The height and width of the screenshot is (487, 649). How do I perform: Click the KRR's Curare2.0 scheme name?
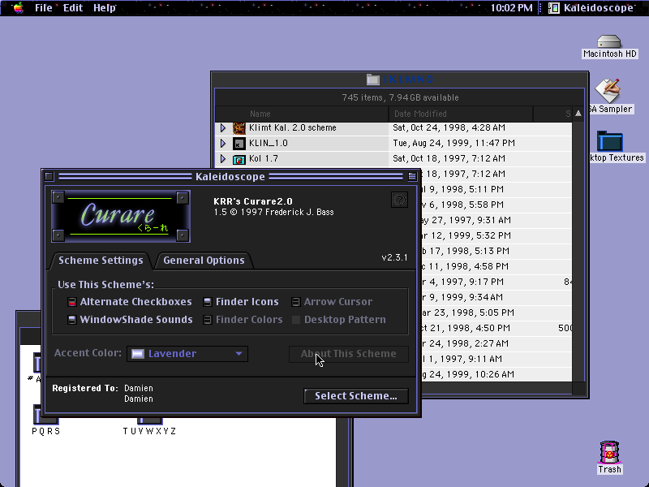point(253,201)
